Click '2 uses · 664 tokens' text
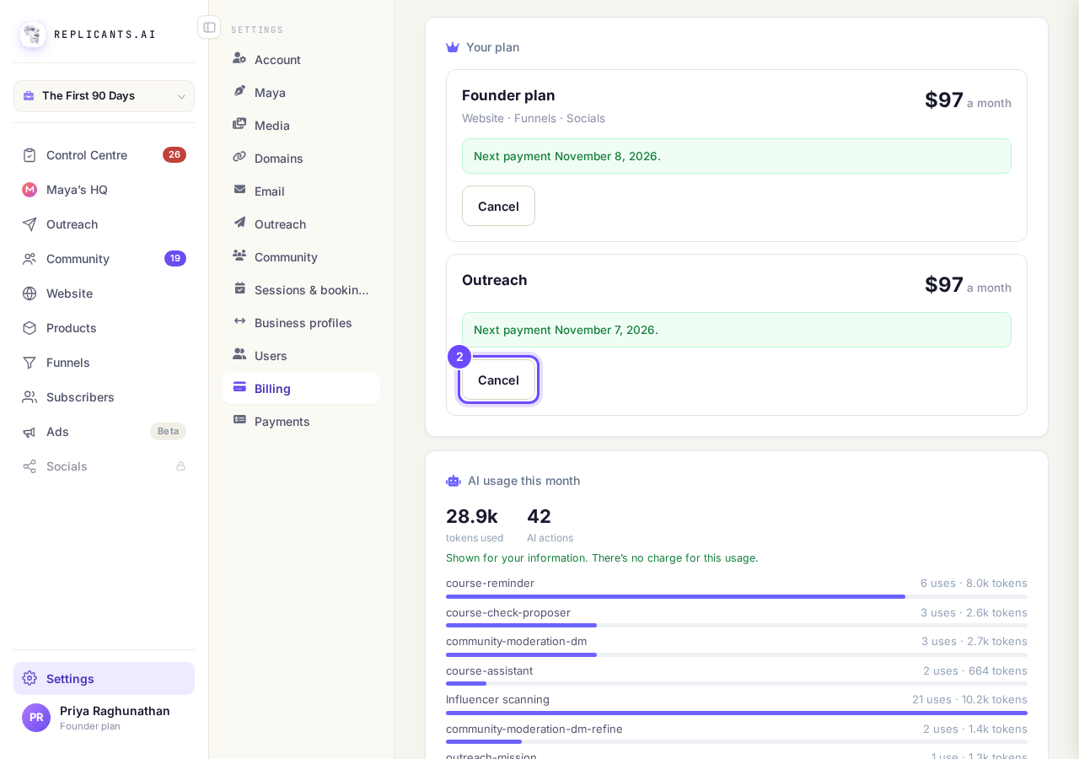The width and height of the screenshot is (1079, 759). (975, 670)
